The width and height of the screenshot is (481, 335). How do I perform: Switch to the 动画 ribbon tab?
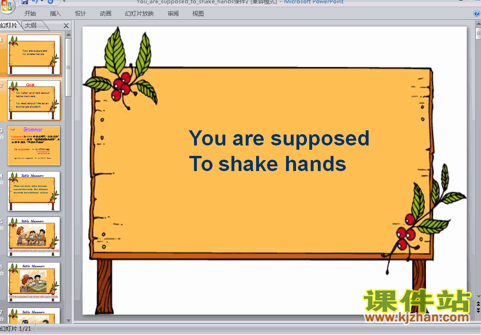(105, 13)
